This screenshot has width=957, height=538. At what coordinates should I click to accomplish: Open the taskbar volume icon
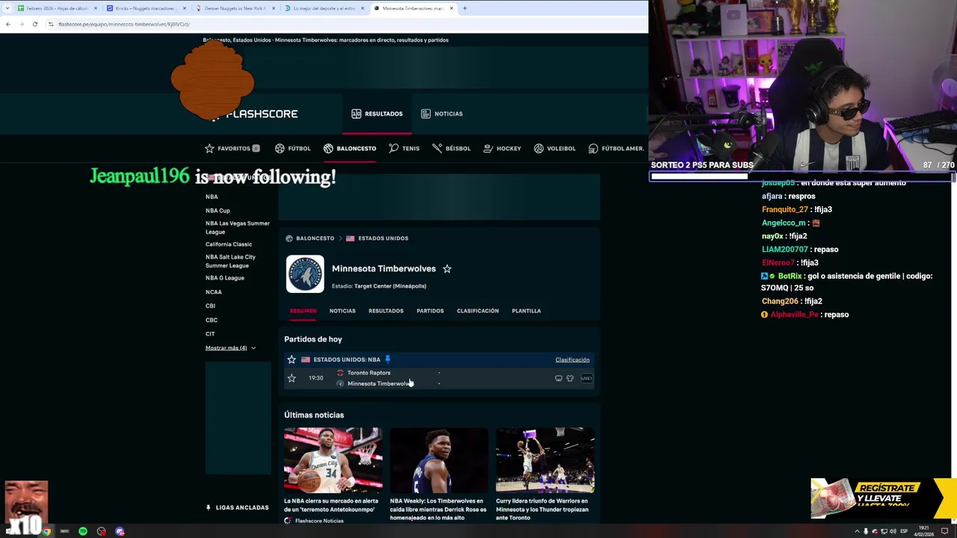coord(893,531)
